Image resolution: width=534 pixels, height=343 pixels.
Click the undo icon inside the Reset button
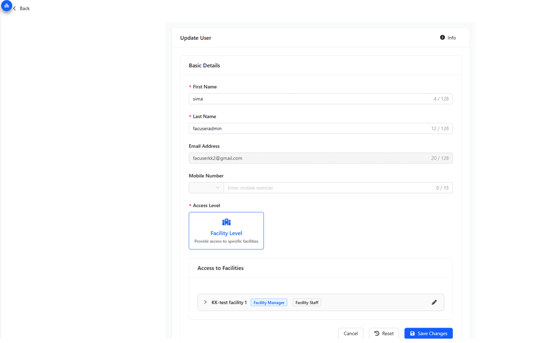(376, 333)
